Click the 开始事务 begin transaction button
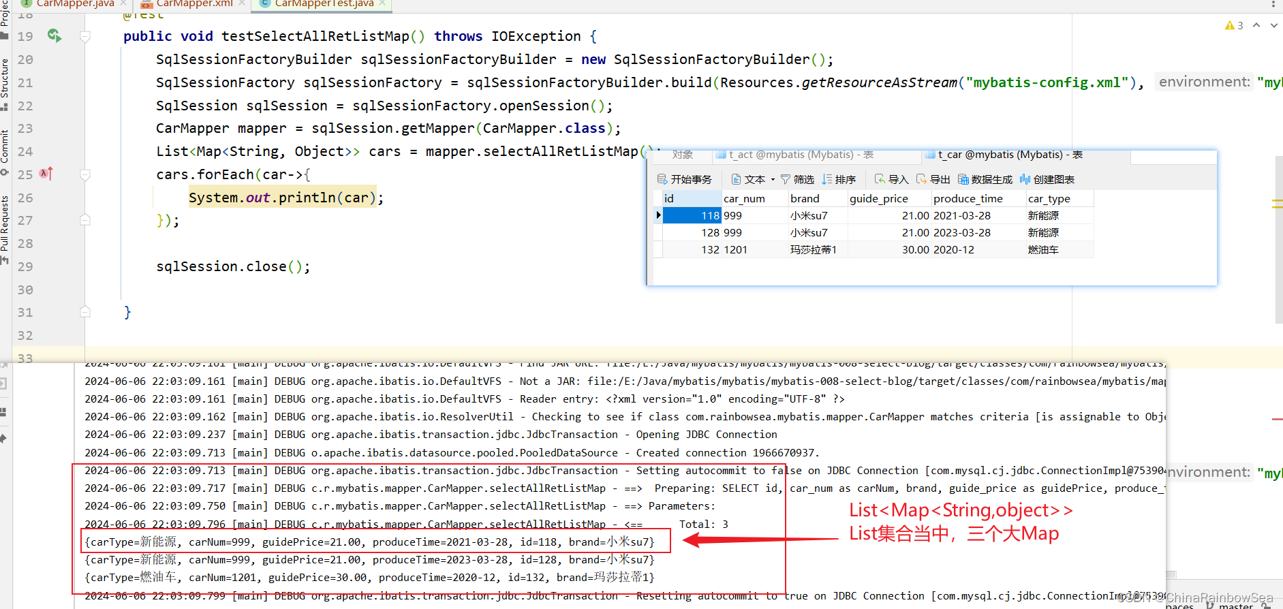This screenshot has width=1283, height=609. click(x=685, y=179)
